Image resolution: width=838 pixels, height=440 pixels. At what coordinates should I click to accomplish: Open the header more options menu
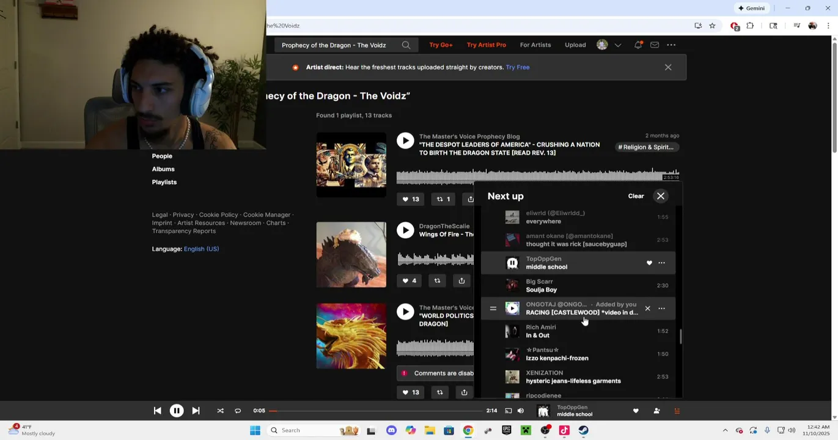671,45
